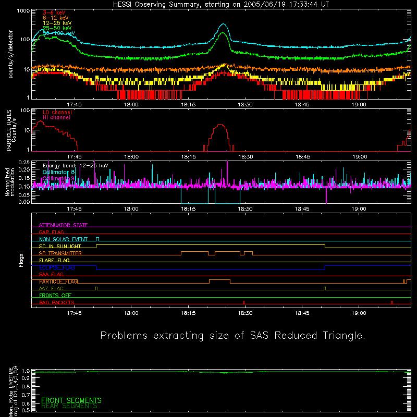Click the Mon. Rate LIVETIME axis label
The height and width of the screenshot is (417, 417).
pyautogui.click(x=13, y=391)
